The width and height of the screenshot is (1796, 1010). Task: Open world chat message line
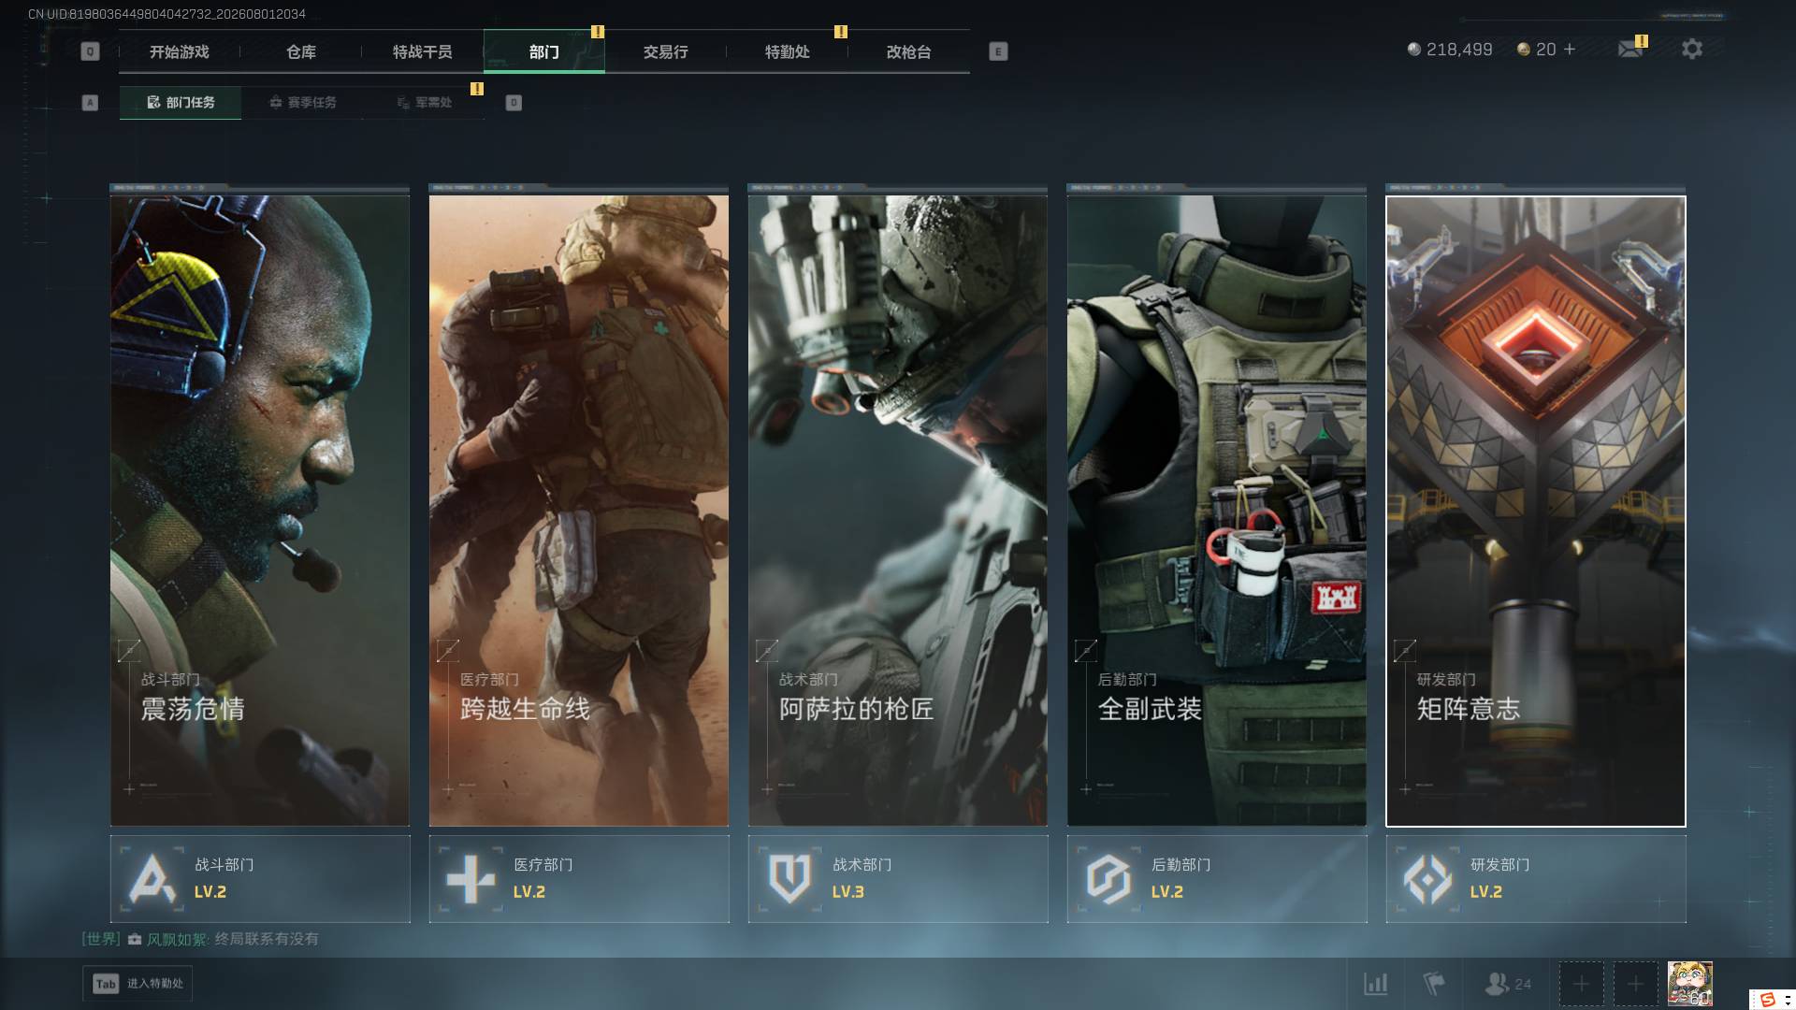(x=200, y=939)
